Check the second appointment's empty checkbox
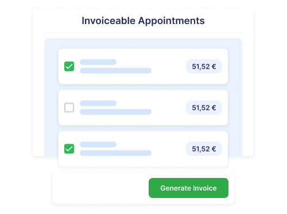This screenshot has height=214, width=287. click(x=69, y=108)
